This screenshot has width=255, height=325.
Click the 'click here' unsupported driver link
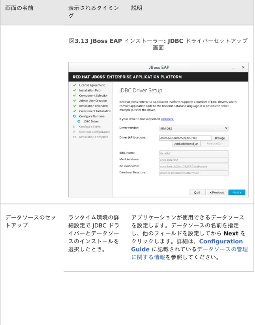pos(167,119)
